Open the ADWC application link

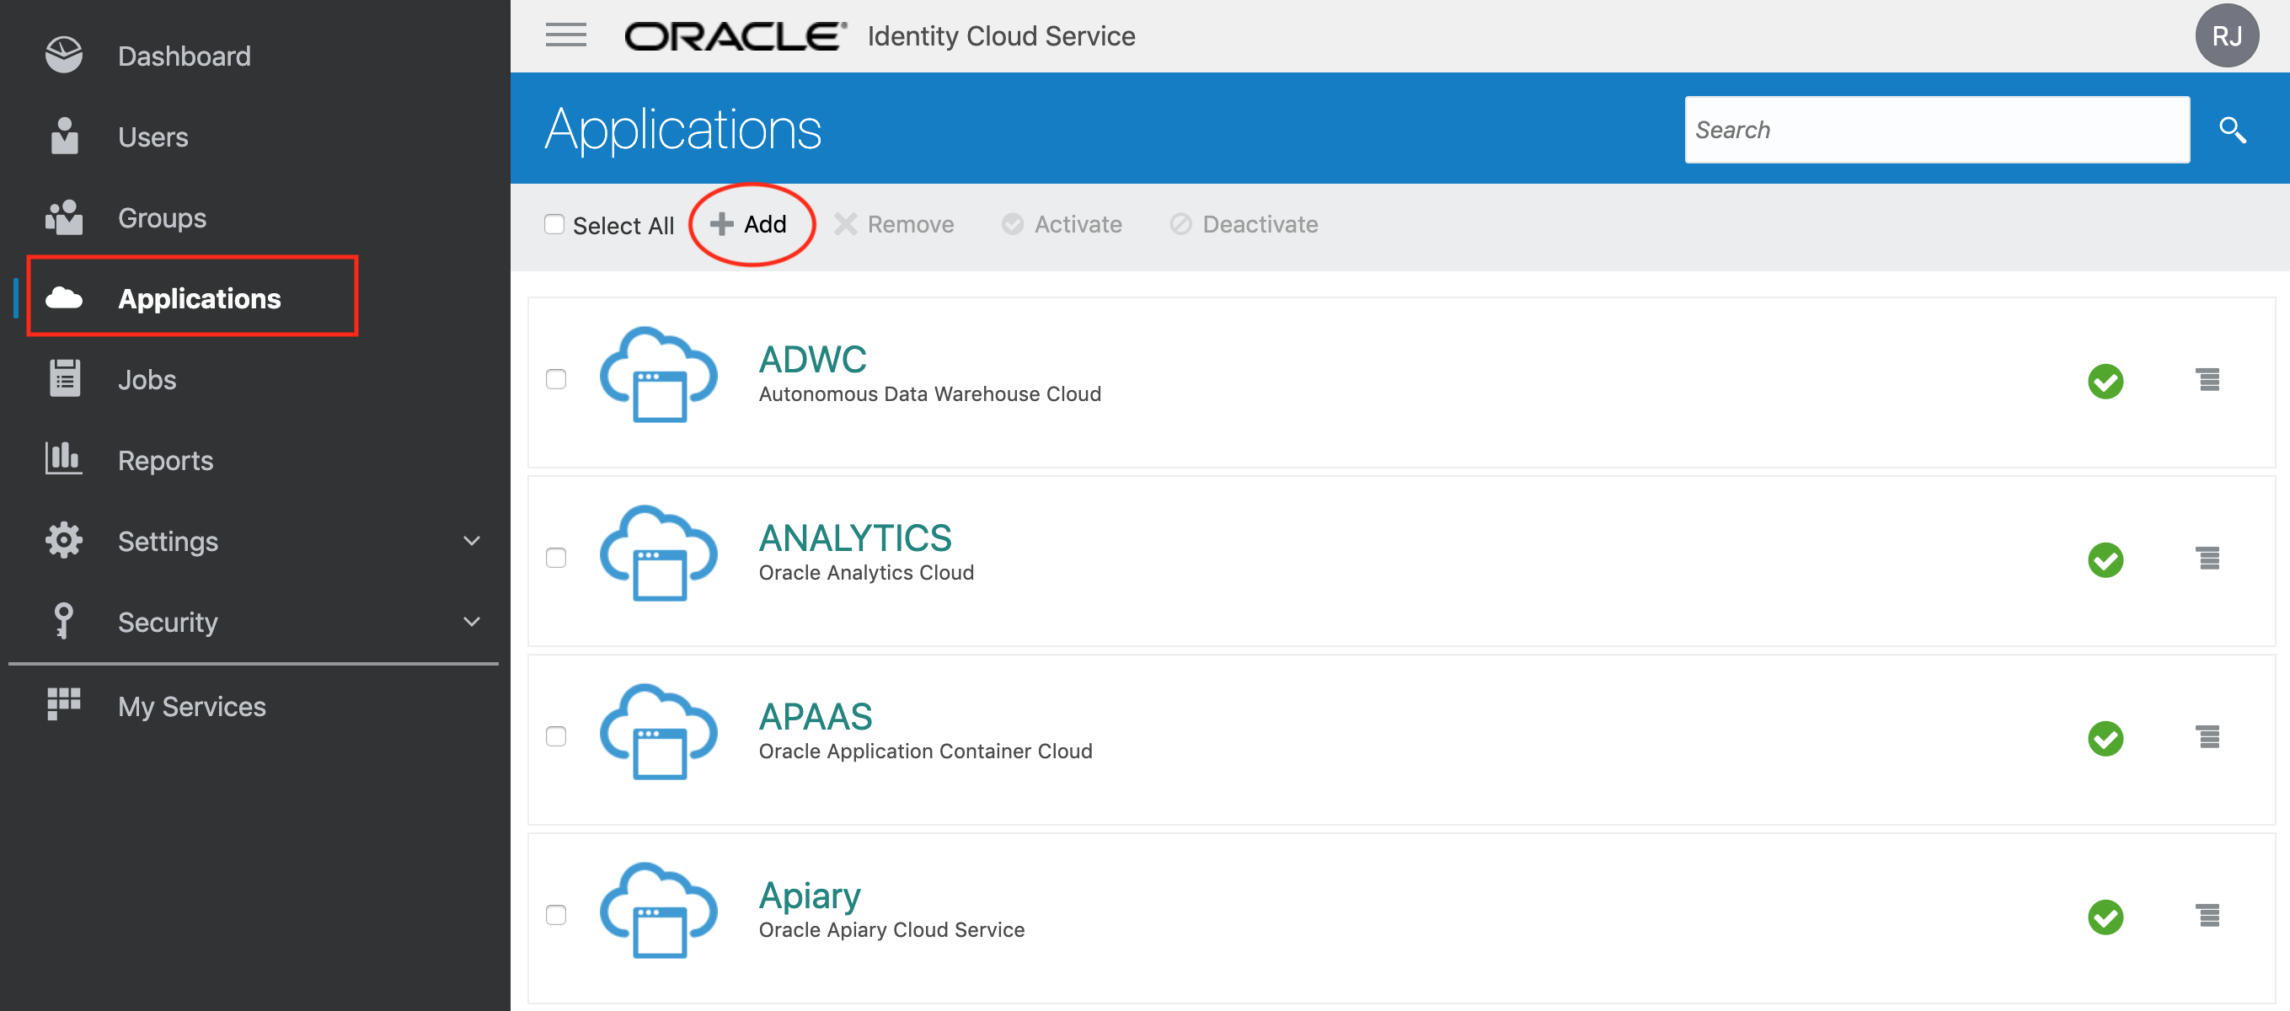[811, 359]
